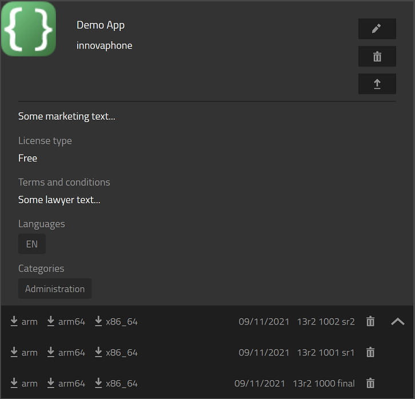Download arm64 build of 13r2 1002 sr2
Viewport: 415px width, 399px height.
point(66,322)
